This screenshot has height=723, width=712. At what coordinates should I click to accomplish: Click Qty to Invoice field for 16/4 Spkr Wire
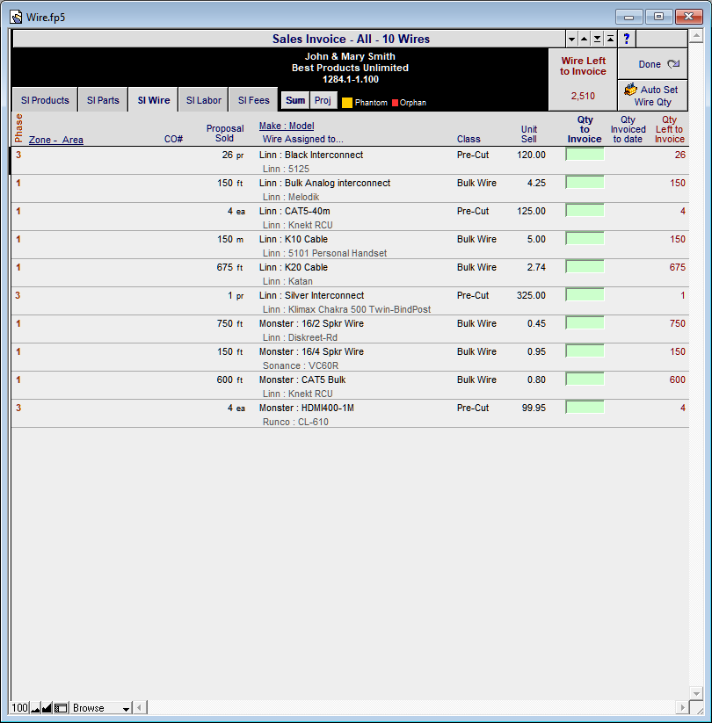pyautogui.click(x=585, y=351)
